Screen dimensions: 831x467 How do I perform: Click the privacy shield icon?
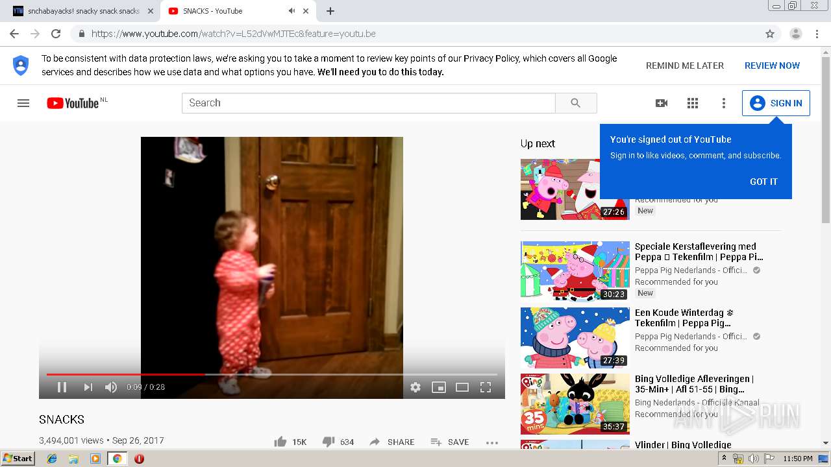pyautogui.click(x=21, y=65)
